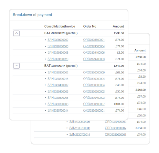Expand arrow beside invoice S/IN2329300008
Image resolution: width=159 pixels, height=153 pixels.
[46, 53]
